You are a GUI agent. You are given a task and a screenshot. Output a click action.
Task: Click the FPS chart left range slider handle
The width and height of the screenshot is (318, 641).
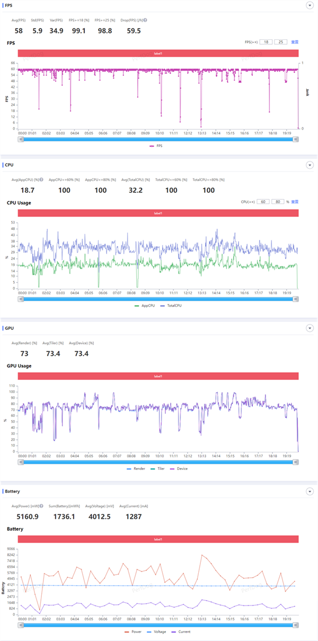pos(21,140)
